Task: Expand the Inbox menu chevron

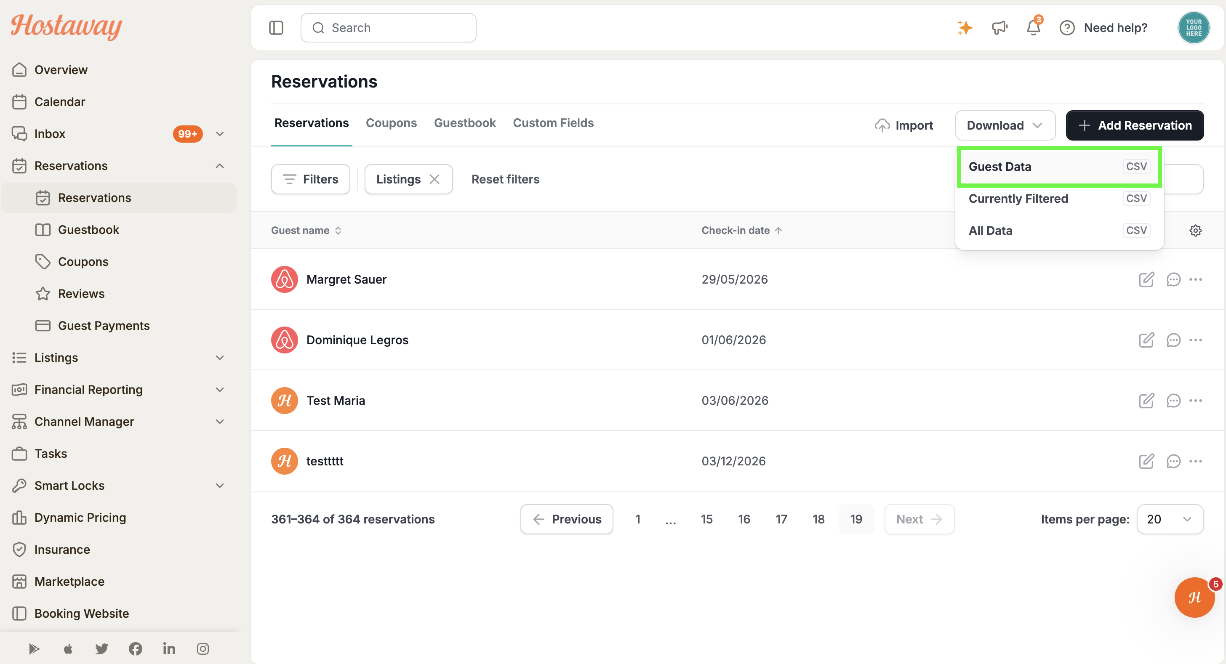Action: click(x=220, y=134)
